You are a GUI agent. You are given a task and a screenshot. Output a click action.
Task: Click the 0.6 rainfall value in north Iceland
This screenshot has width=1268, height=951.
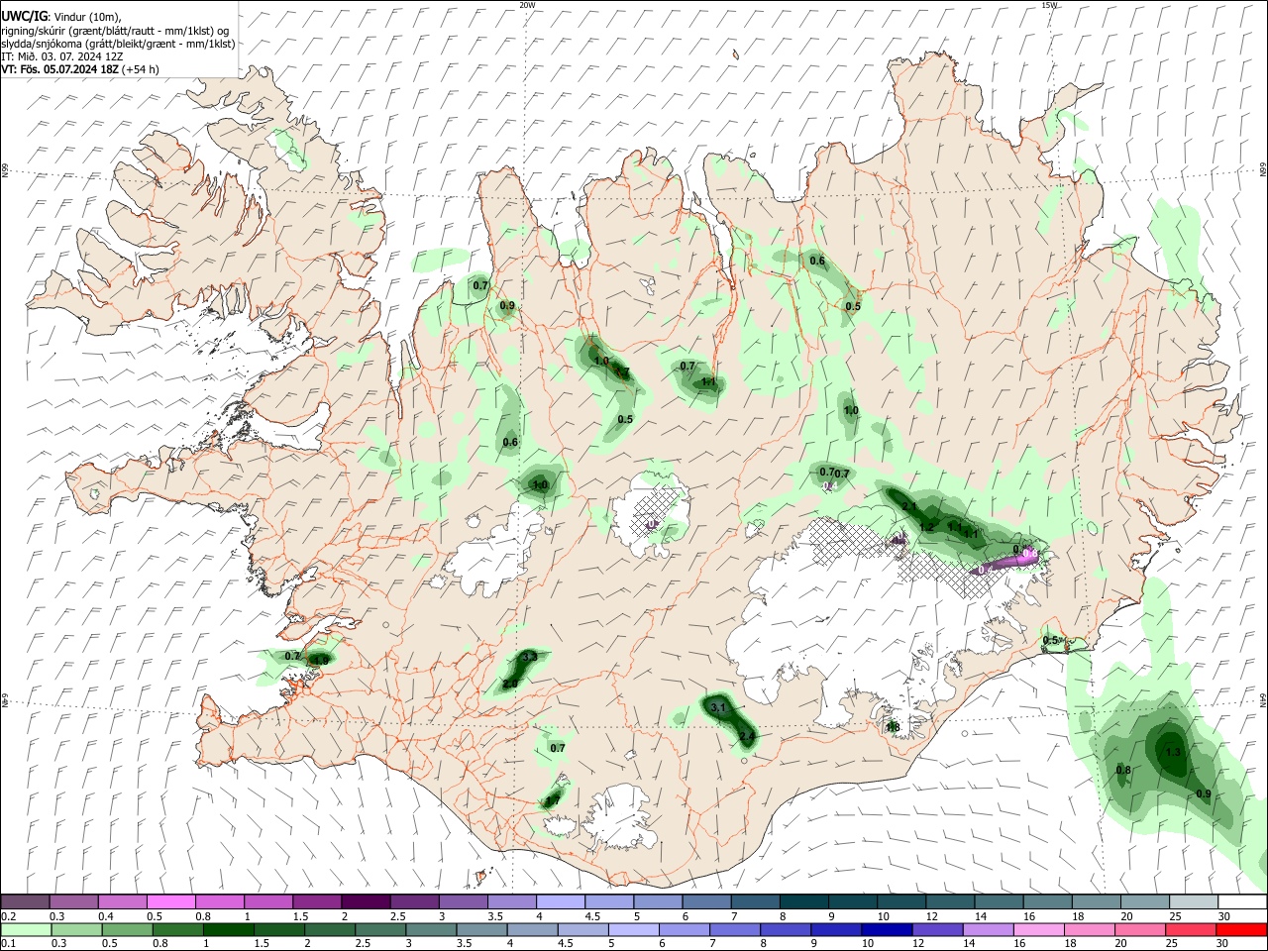click(x=817, y=261)
